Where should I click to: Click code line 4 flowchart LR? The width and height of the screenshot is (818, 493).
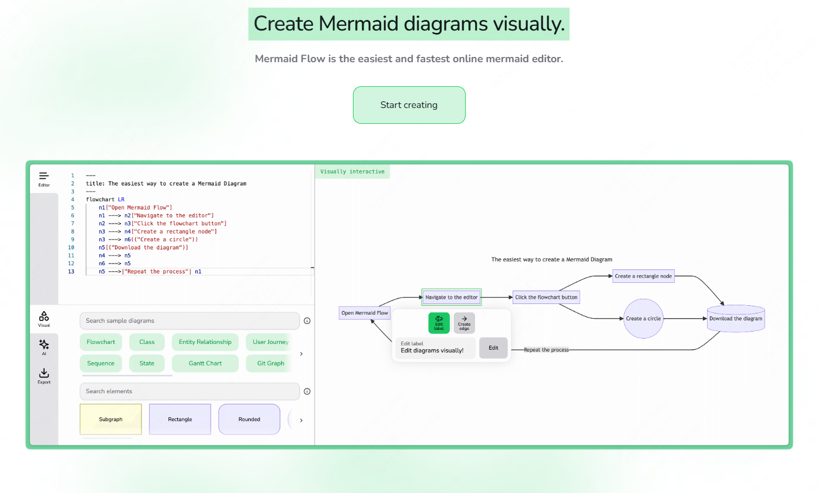(x=105, y=200)
